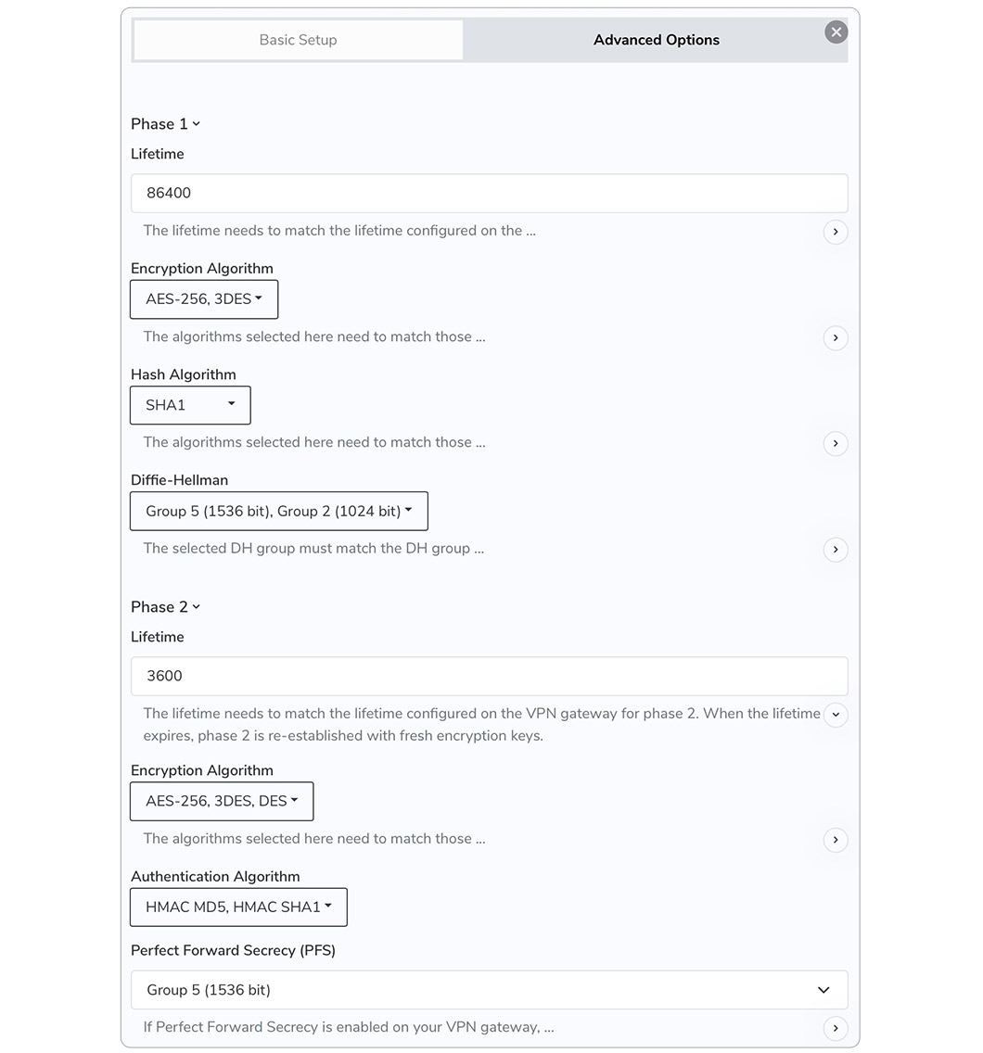Expand Hash Algorithm help description
This screenshot has height=1053, width=983.
pos(835,443)
